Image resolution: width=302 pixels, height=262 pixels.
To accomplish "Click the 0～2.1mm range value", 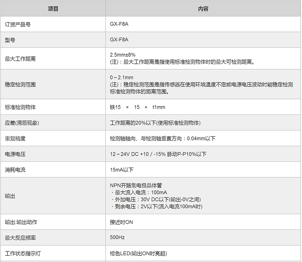I will coord(122,77).
